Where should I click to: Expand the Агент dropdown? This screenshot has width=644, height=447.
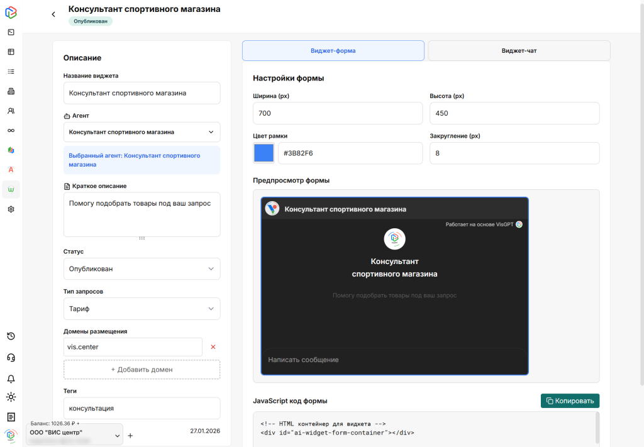(142, 132)
